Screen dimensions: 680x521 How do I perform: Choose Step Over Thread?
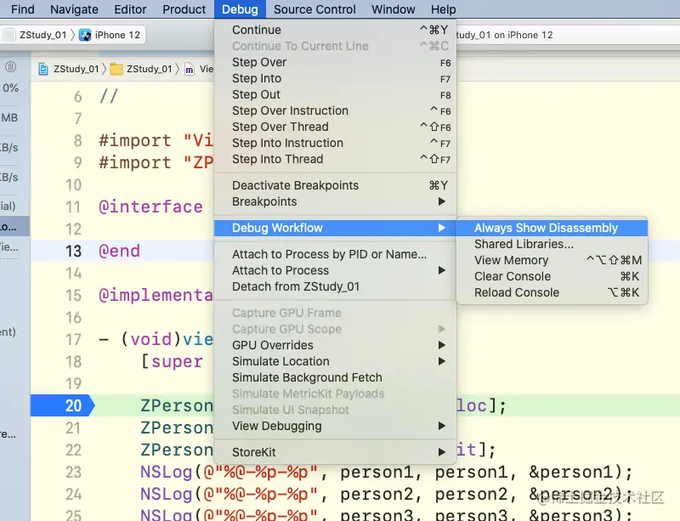335,127
